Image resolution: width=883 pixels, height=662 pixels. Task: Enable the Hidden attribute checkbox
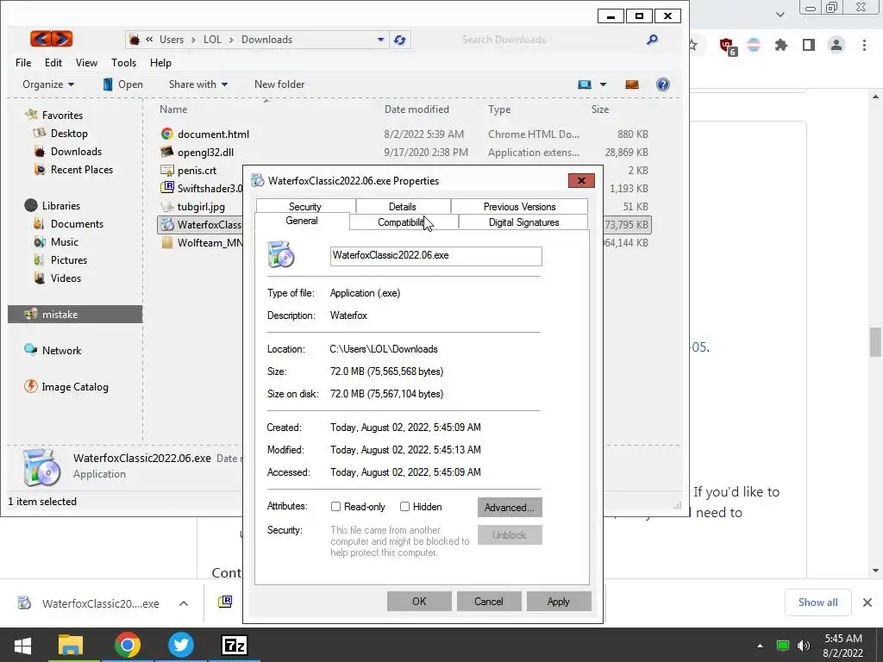click(404, 507)
